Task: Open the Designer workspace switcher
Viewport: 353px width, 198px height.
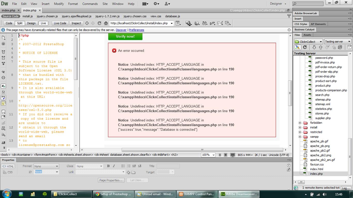Action: 278,4
